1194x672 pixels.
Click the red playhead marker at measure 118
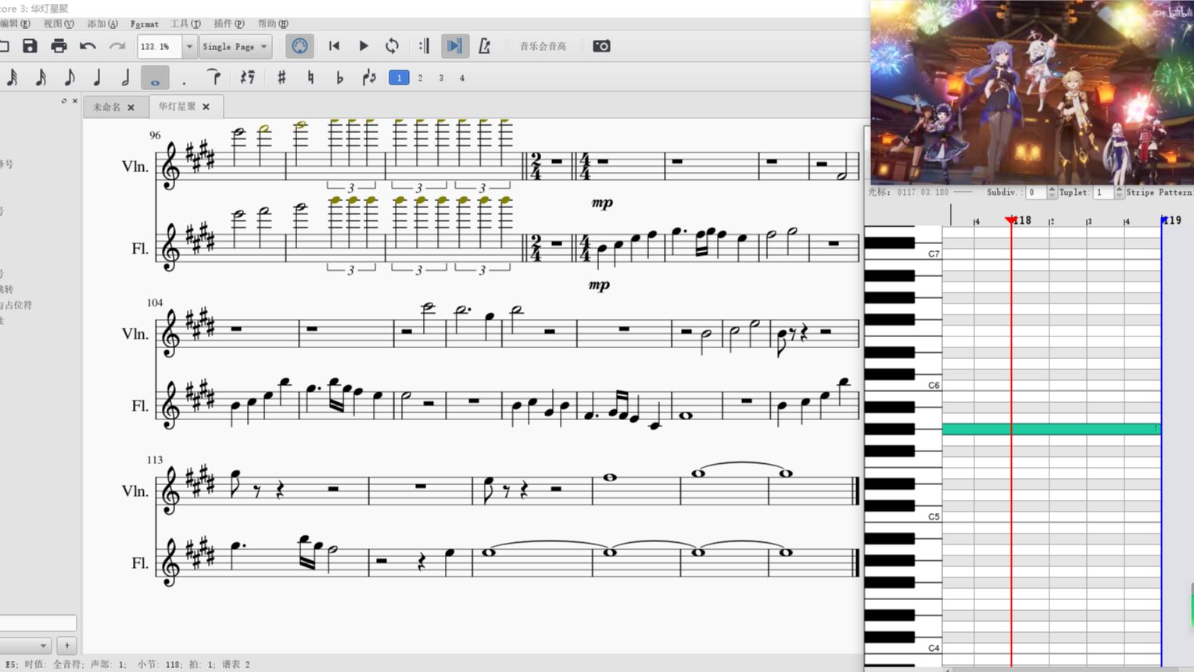click(x=1010, y=221)
